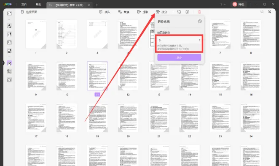Select the comment highlighter tool
This screenshot has height=166, width=279.
(x=9, y=26)
